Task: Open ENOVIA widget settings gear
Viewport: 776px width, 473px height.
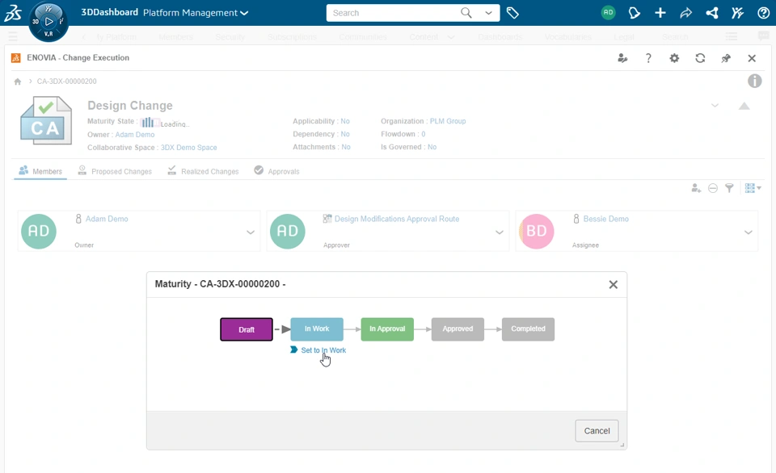Action: point(674,58)
